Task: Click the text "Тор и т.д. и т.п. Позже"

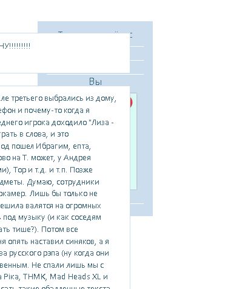Action: 53,170
